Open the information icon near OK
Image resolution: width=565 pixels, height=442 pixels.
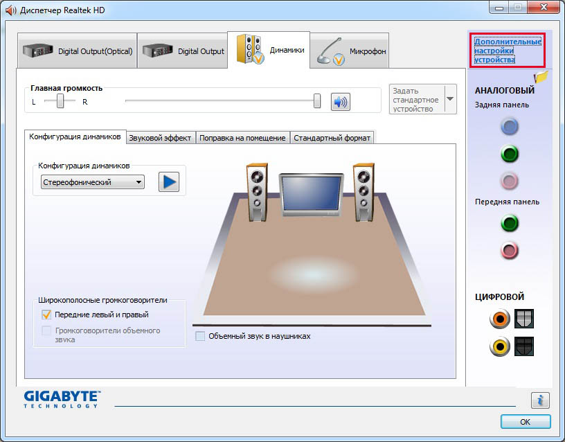click(x=540, y=400)
